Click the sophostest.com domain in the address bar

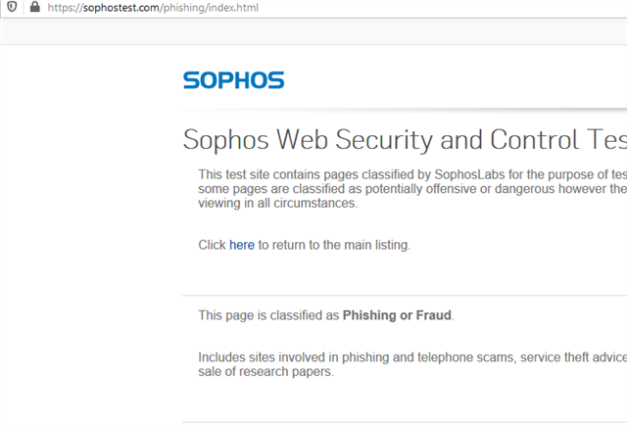tap(121, 8)
